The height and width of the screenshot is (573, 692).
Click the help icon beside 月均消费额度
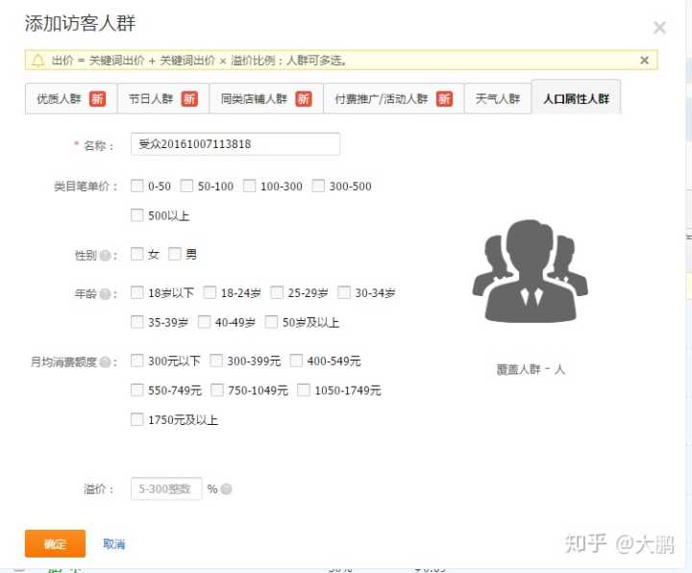[105, 362]
